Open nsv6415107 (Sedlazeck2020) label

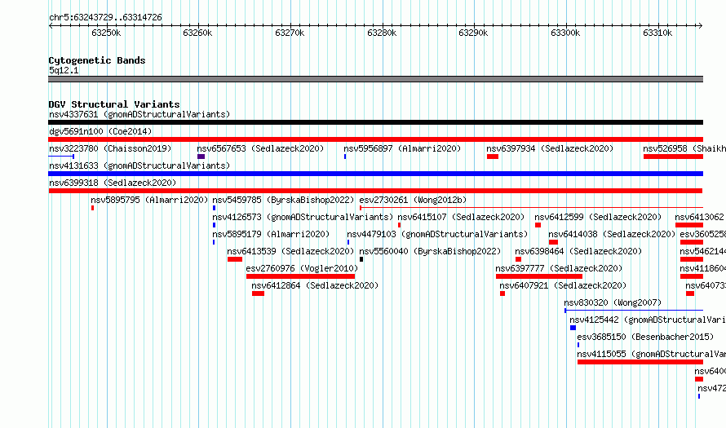click(x=461, y=217)
